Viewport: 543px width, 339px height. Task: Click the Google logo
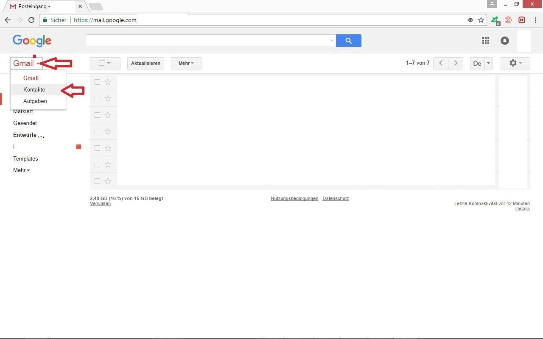tap(32, 41)
